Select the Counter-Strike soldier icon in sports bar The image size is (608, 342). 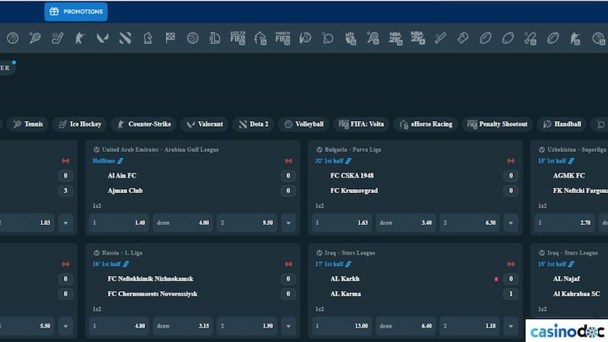(x=80, y=38)
